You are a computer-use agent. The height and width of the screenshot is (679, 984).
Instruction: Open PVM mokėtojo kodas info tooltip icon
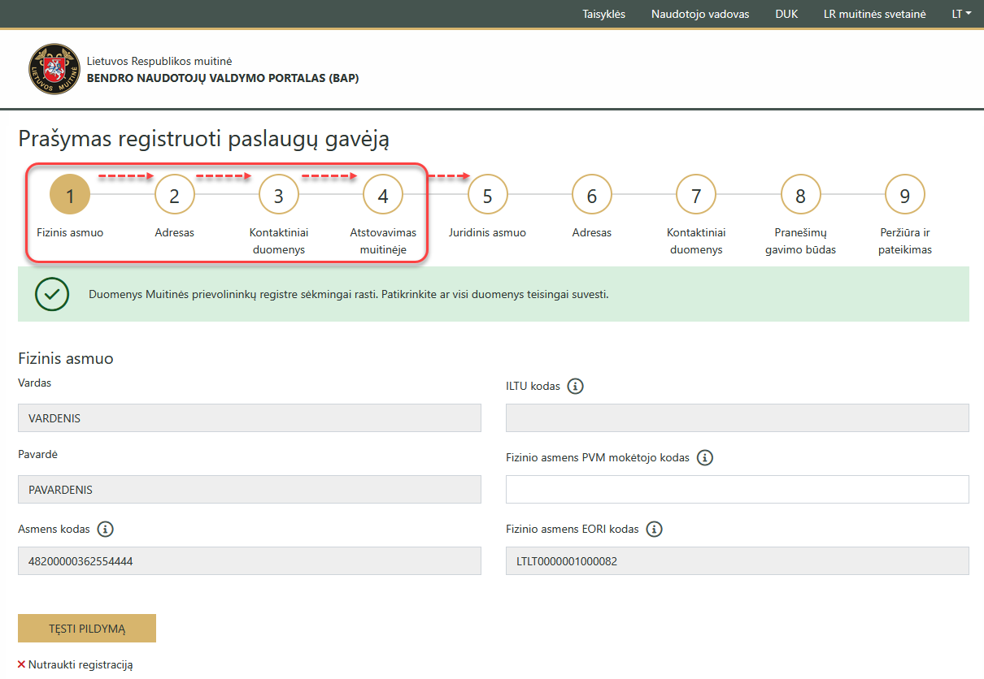pyautogui.click(x=704, y=457)
